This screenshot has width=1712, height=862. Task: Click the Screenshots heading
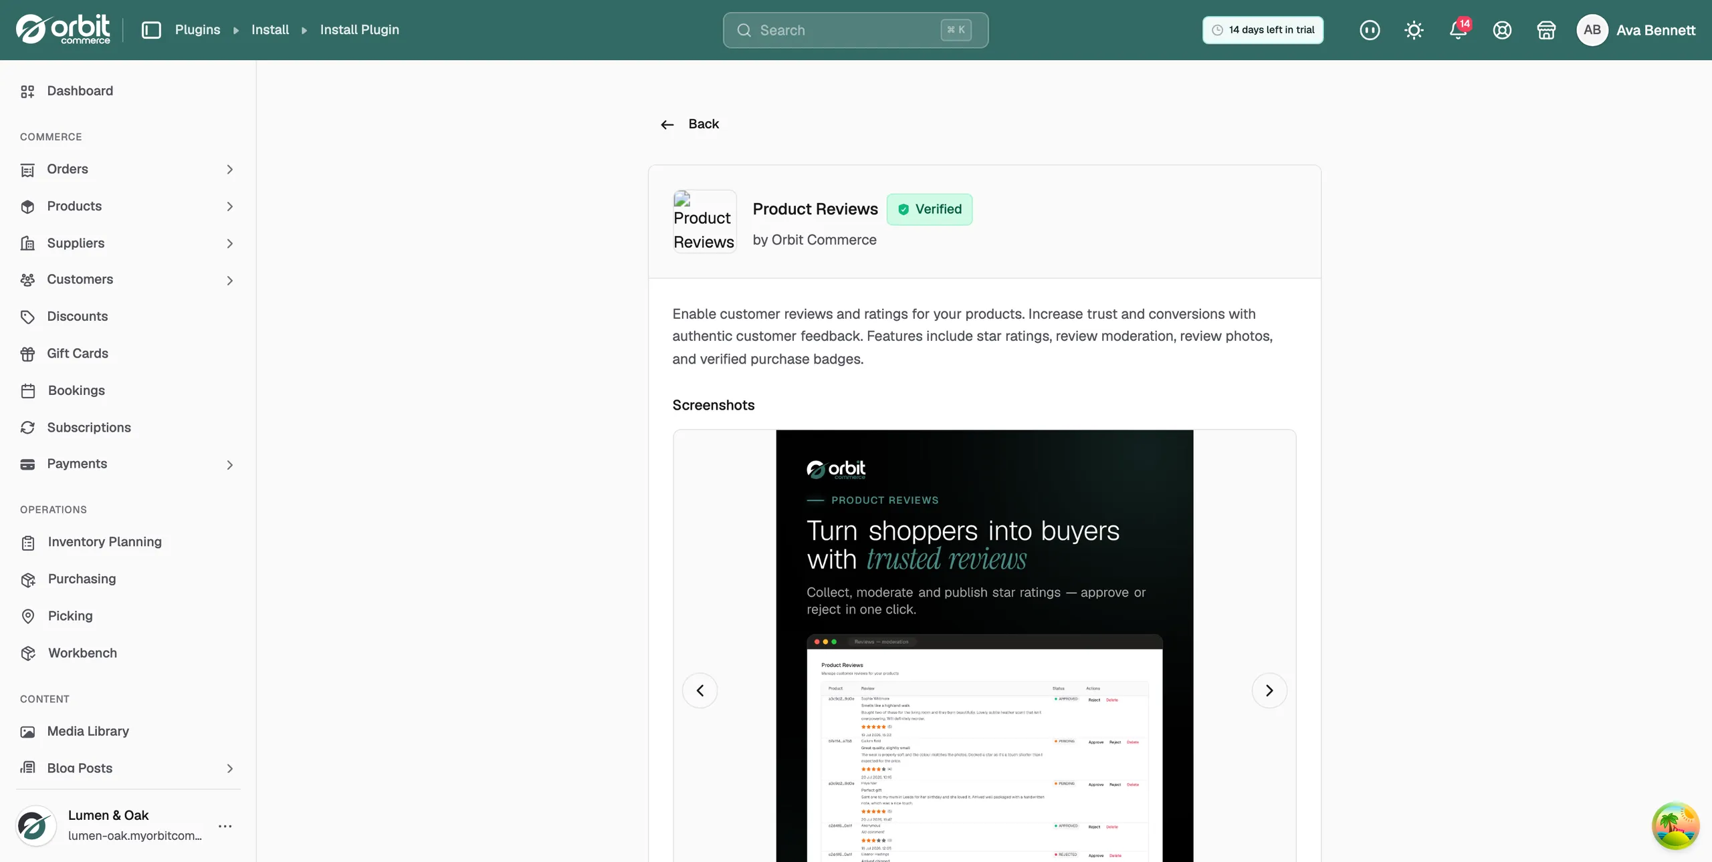(x=713, y=406)
